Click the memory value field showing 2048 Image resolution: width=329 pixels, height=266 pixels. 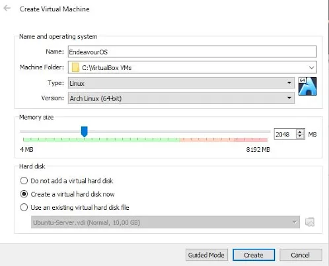pyautogui.click(x=285, y=134)
